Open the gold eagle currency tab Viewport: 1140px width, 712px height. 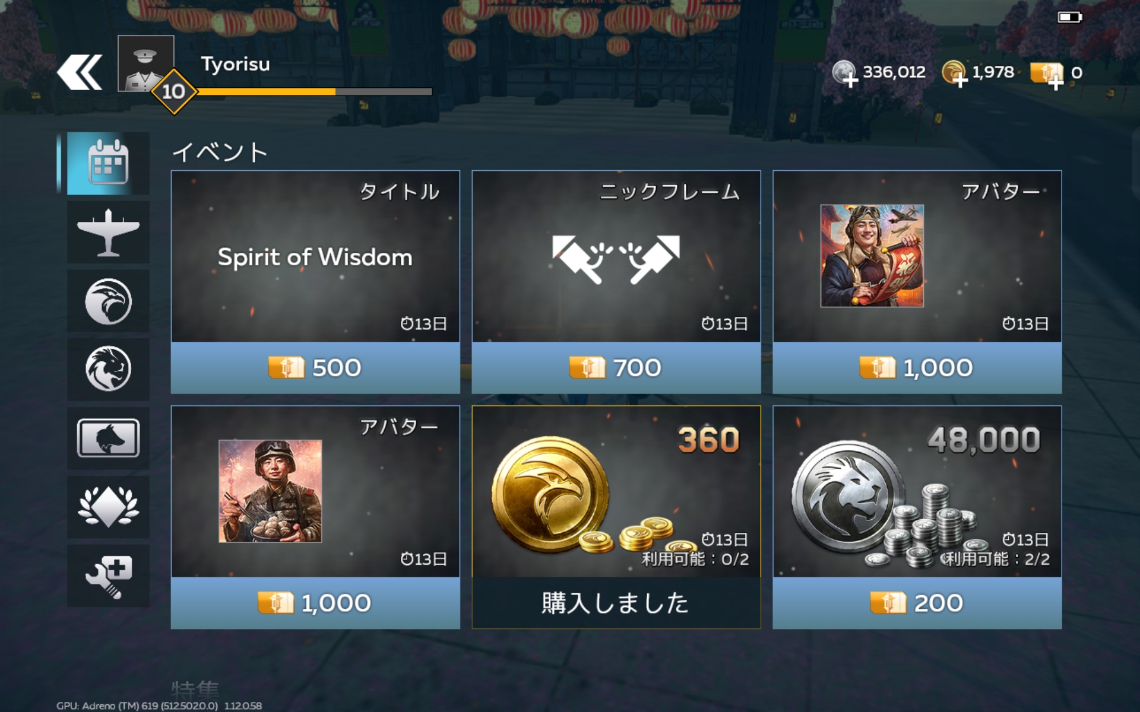point(108,301)
